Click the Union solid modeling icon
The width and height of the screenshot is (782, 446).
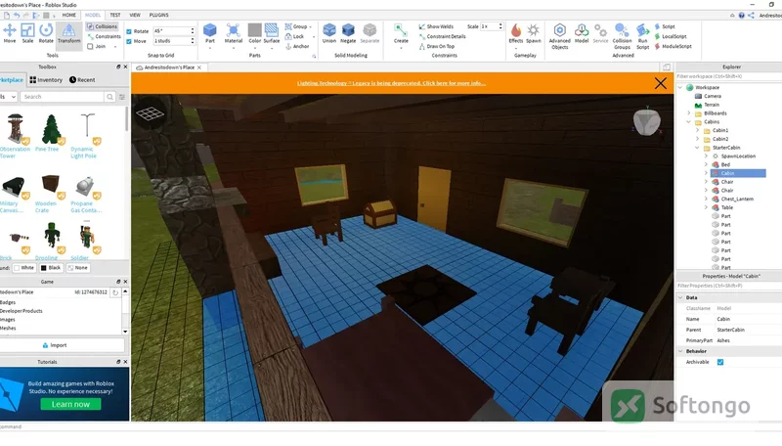coord(329,33)
